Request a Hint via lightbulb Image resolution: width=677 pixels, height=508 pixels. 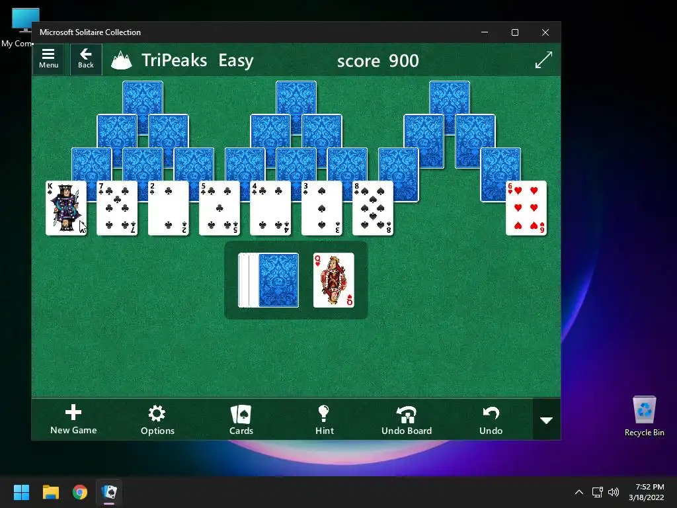tap(324, 419)
